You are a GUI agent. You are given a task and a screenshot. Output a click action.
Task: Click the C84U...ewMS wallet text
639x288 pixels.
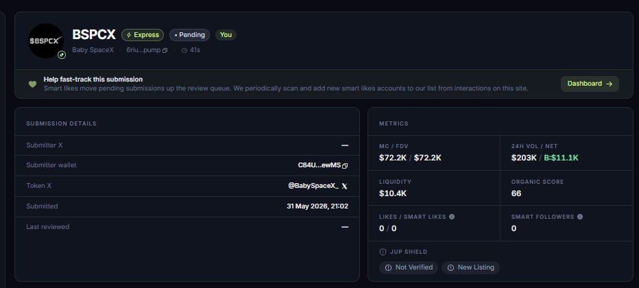coord(319,165)
